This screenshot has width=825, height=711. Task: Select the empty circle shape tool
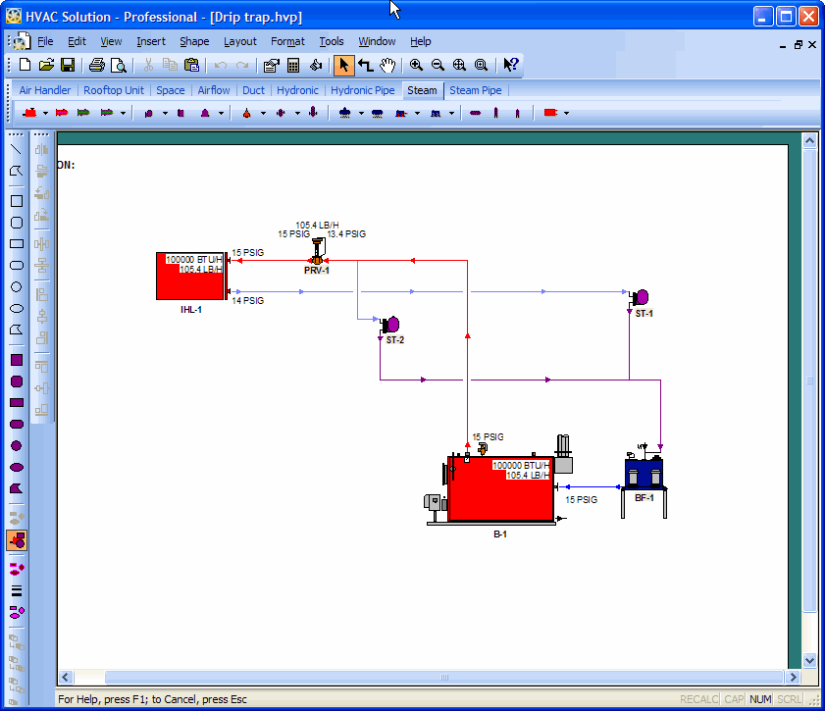[17, 286]
